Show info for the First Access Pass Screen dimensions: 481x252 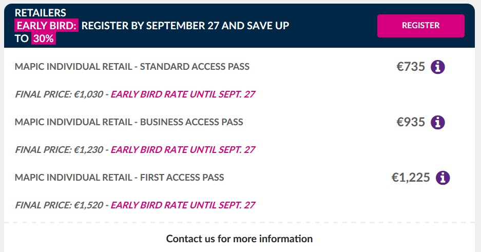[x=442, y=178]
